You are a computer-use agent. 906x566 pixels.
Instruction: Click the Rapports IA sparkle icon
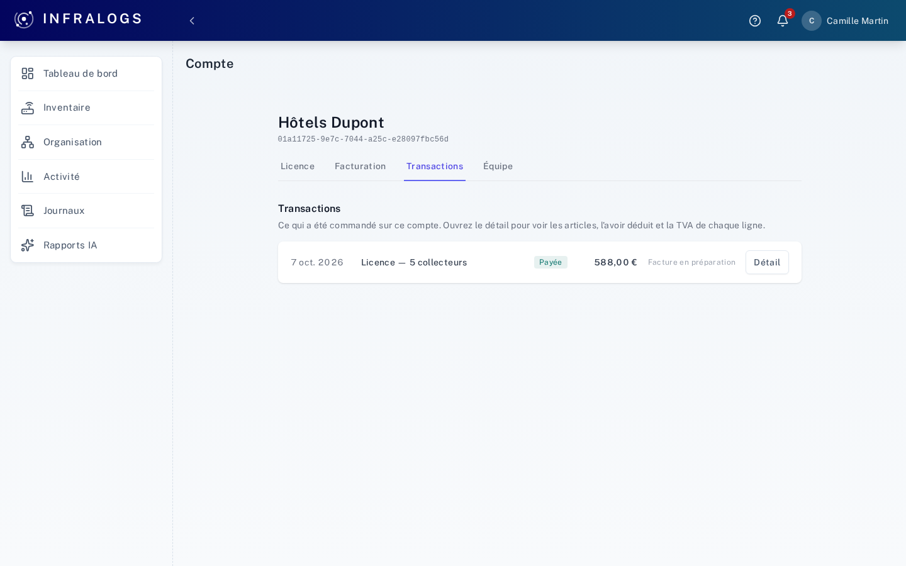tap(28, 245)
